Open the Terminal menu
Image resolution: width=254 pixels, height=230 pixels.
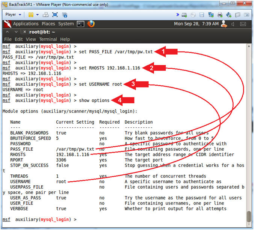coord(48,39)
